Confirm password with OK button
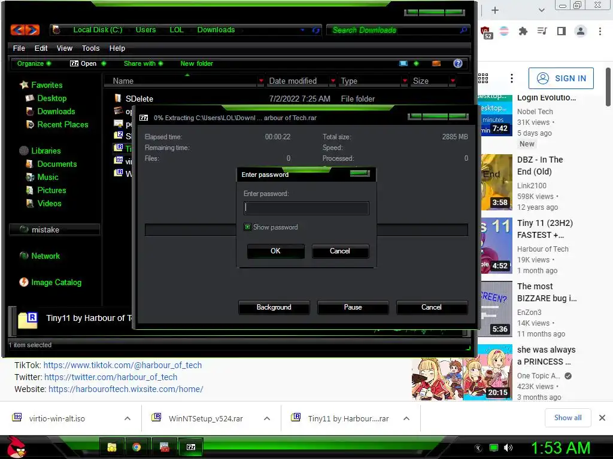The image size is (613, 459). pos(275,251)
